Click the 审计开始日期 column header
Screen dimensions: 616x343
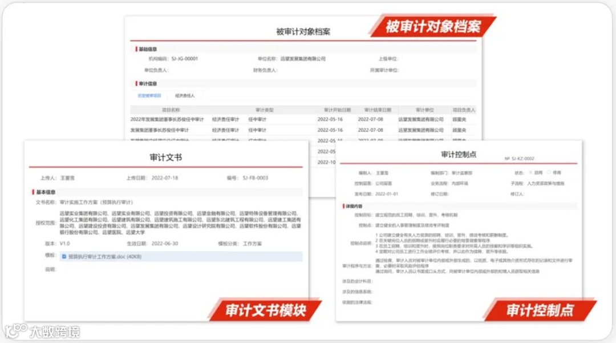[x=337, y=110]
